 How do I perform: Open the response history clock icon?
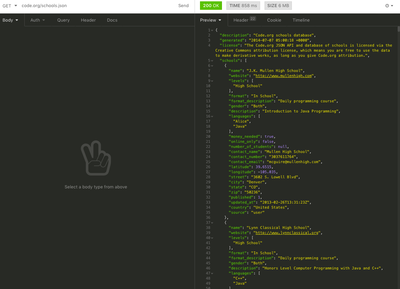coord(389,6)
